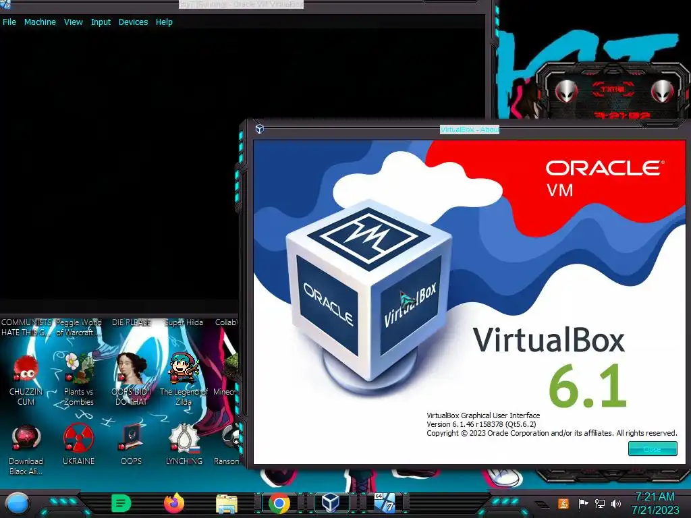
Task: Open the File menu in the VM window
Action: 9,22
